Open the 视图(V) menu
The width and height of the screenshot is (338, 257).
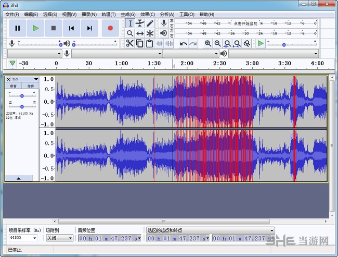69,15
